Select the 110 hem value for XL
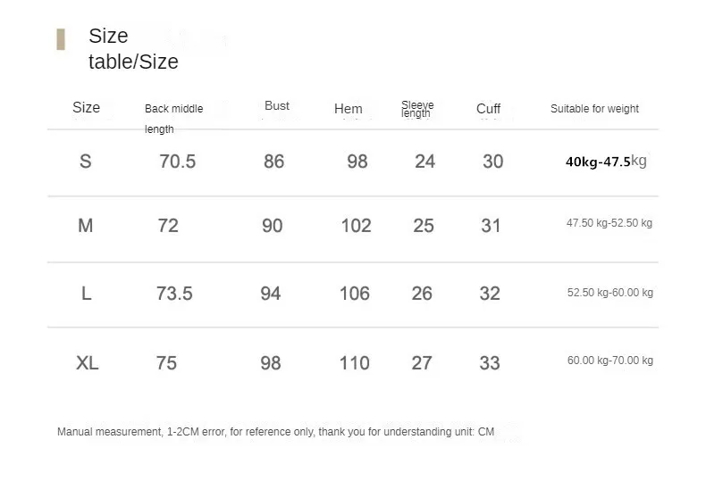The width and height of the screenshot is (706, 481). [x=354, y=363]
